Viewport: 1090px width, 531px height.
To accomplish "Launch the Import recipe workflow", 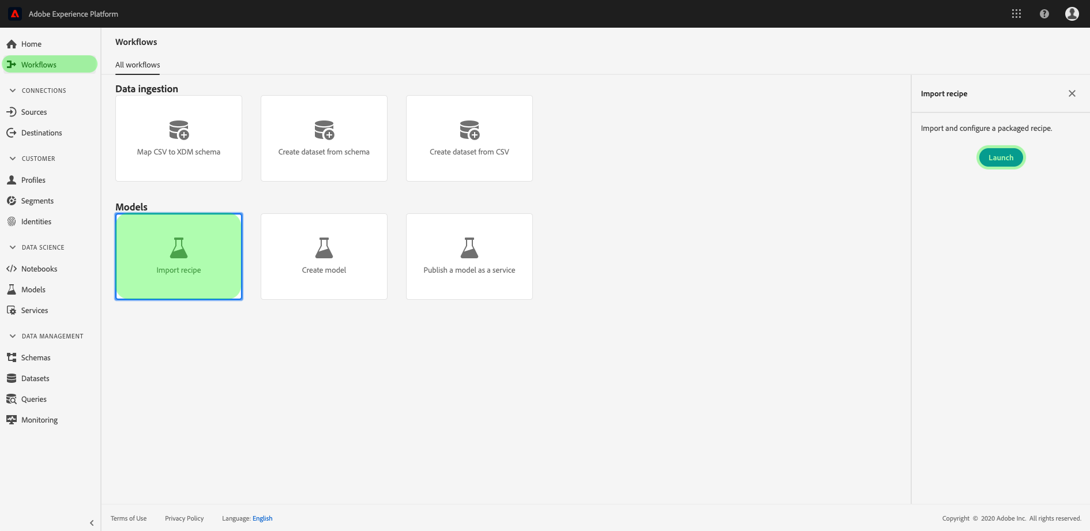I will (1001, 157).
